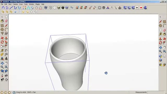Image resolution: width=167 pixels, height=94 pixels.
Task: Switch to Shaded With Textures style
Action: tap(63, 8)
